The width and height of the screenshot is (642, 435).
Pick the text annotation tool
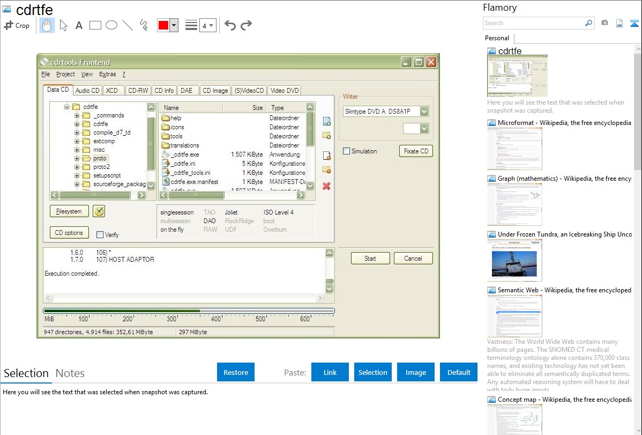click(79, 25)
